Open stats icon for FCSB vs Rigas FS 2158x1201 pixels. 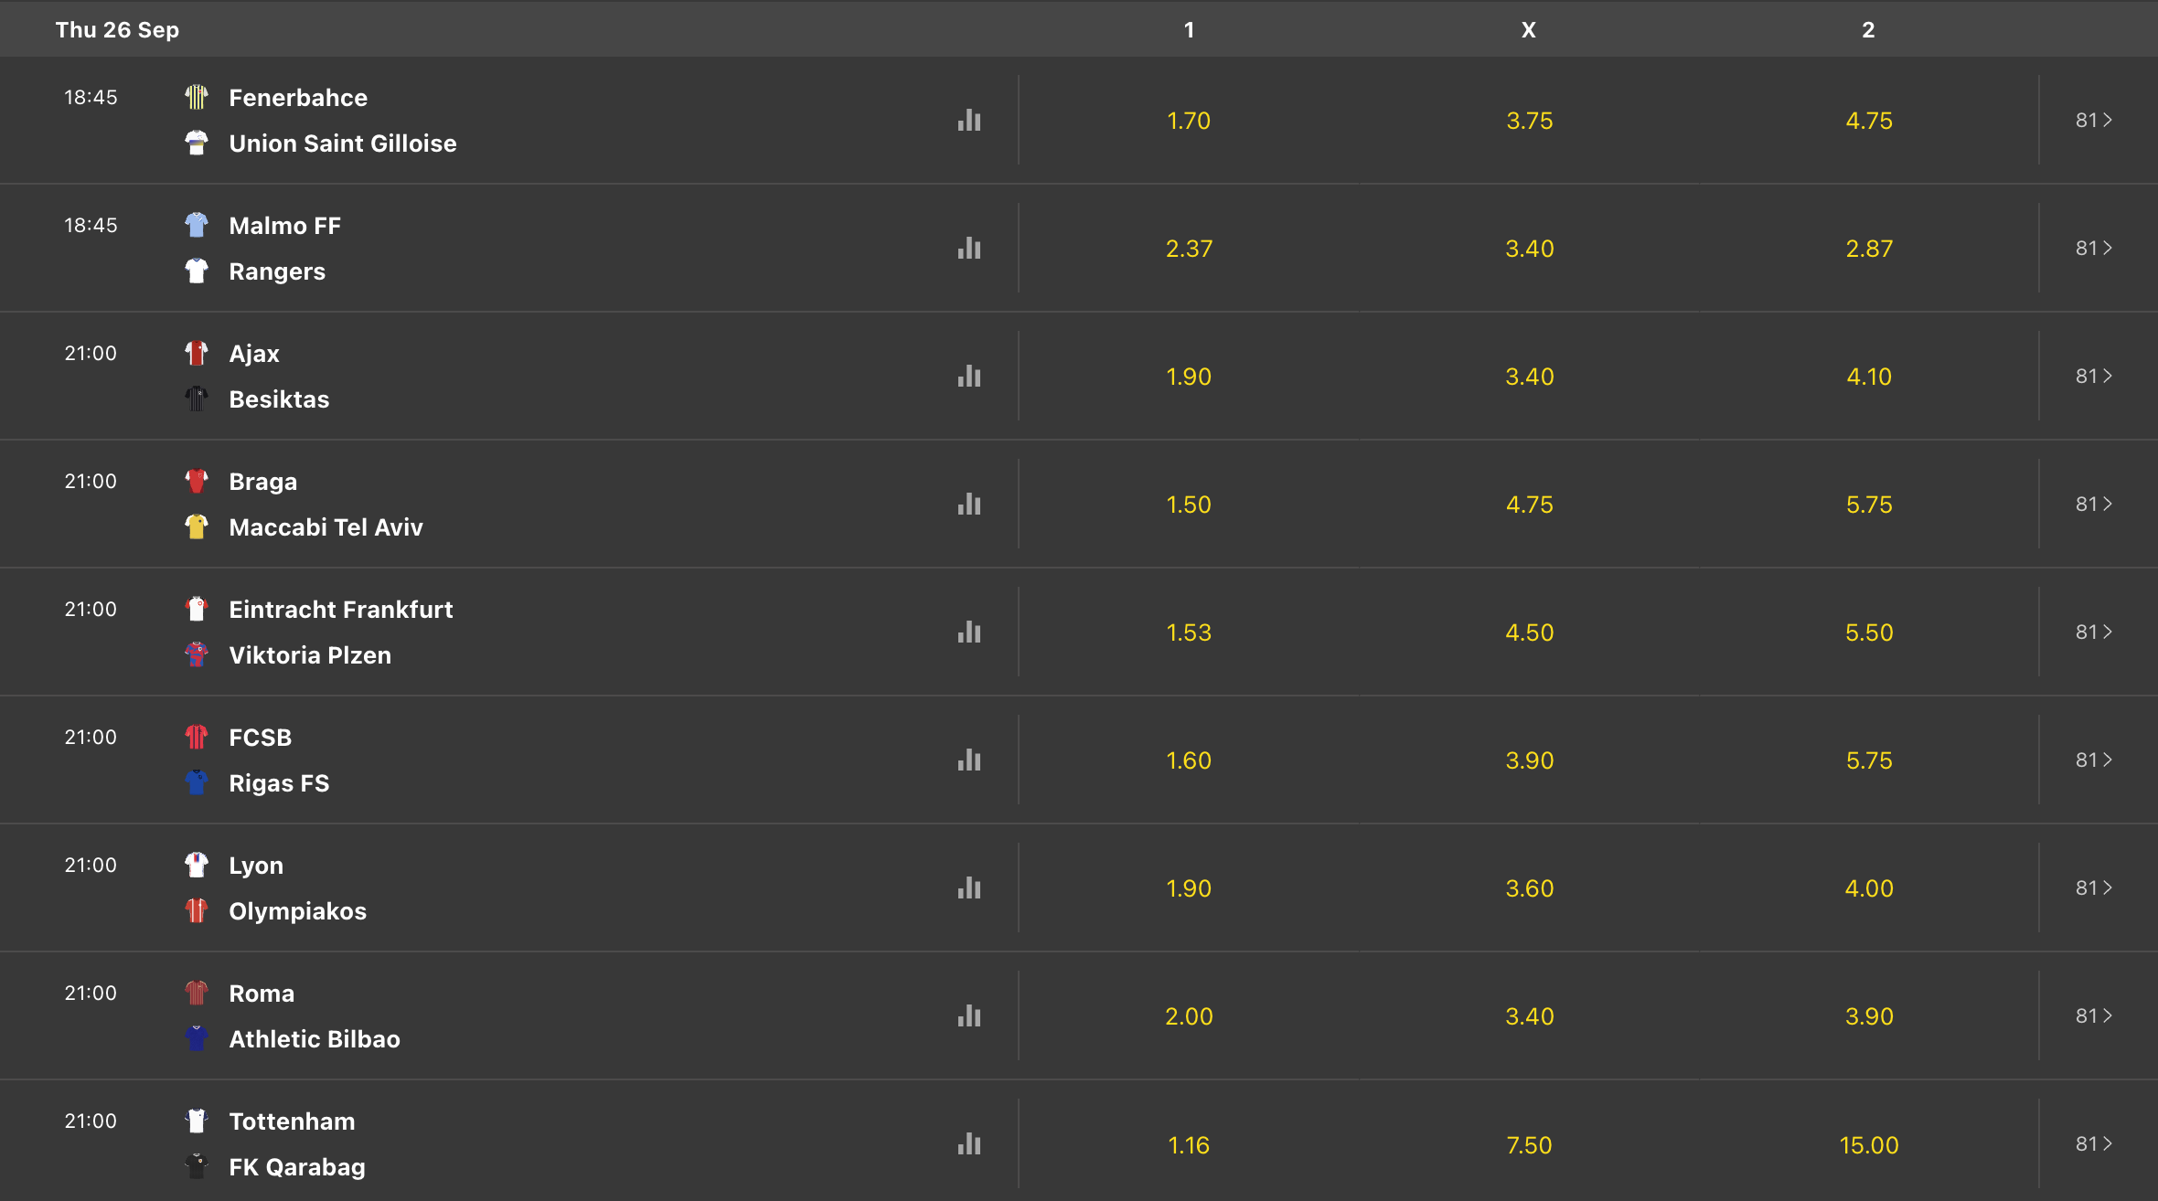tap(969, 760)
